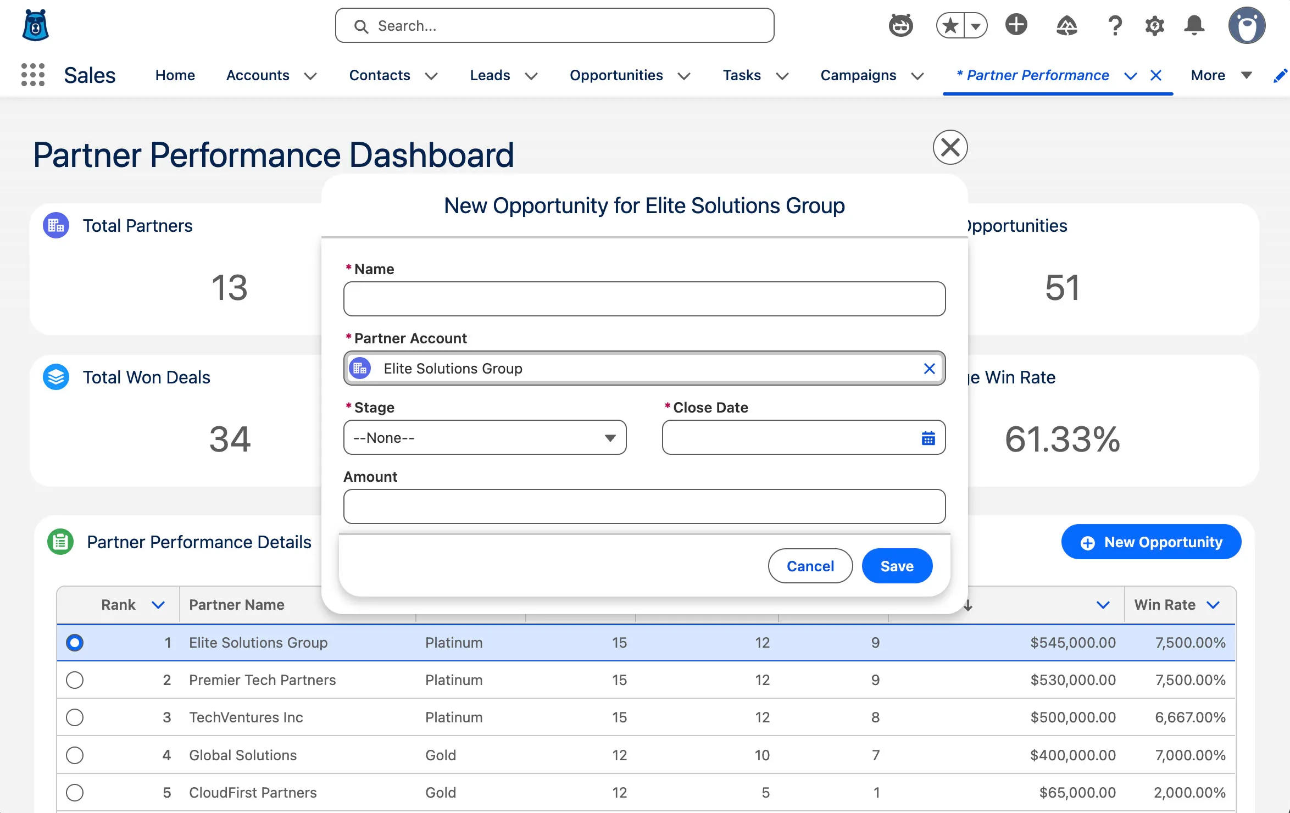
Task: Clear the Elite Solutions Group account selection
Action: click(929, 369)
